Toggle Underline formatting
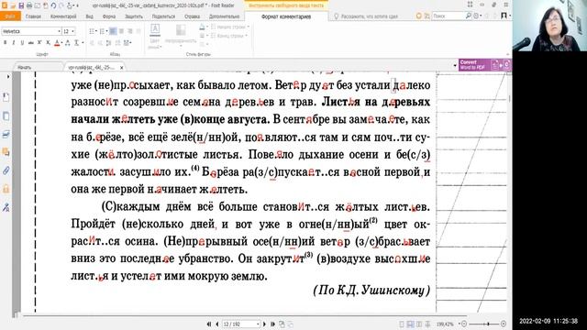 point(22,43)
